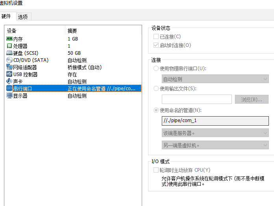Click the 浏览(B)... button

point(252,99)
